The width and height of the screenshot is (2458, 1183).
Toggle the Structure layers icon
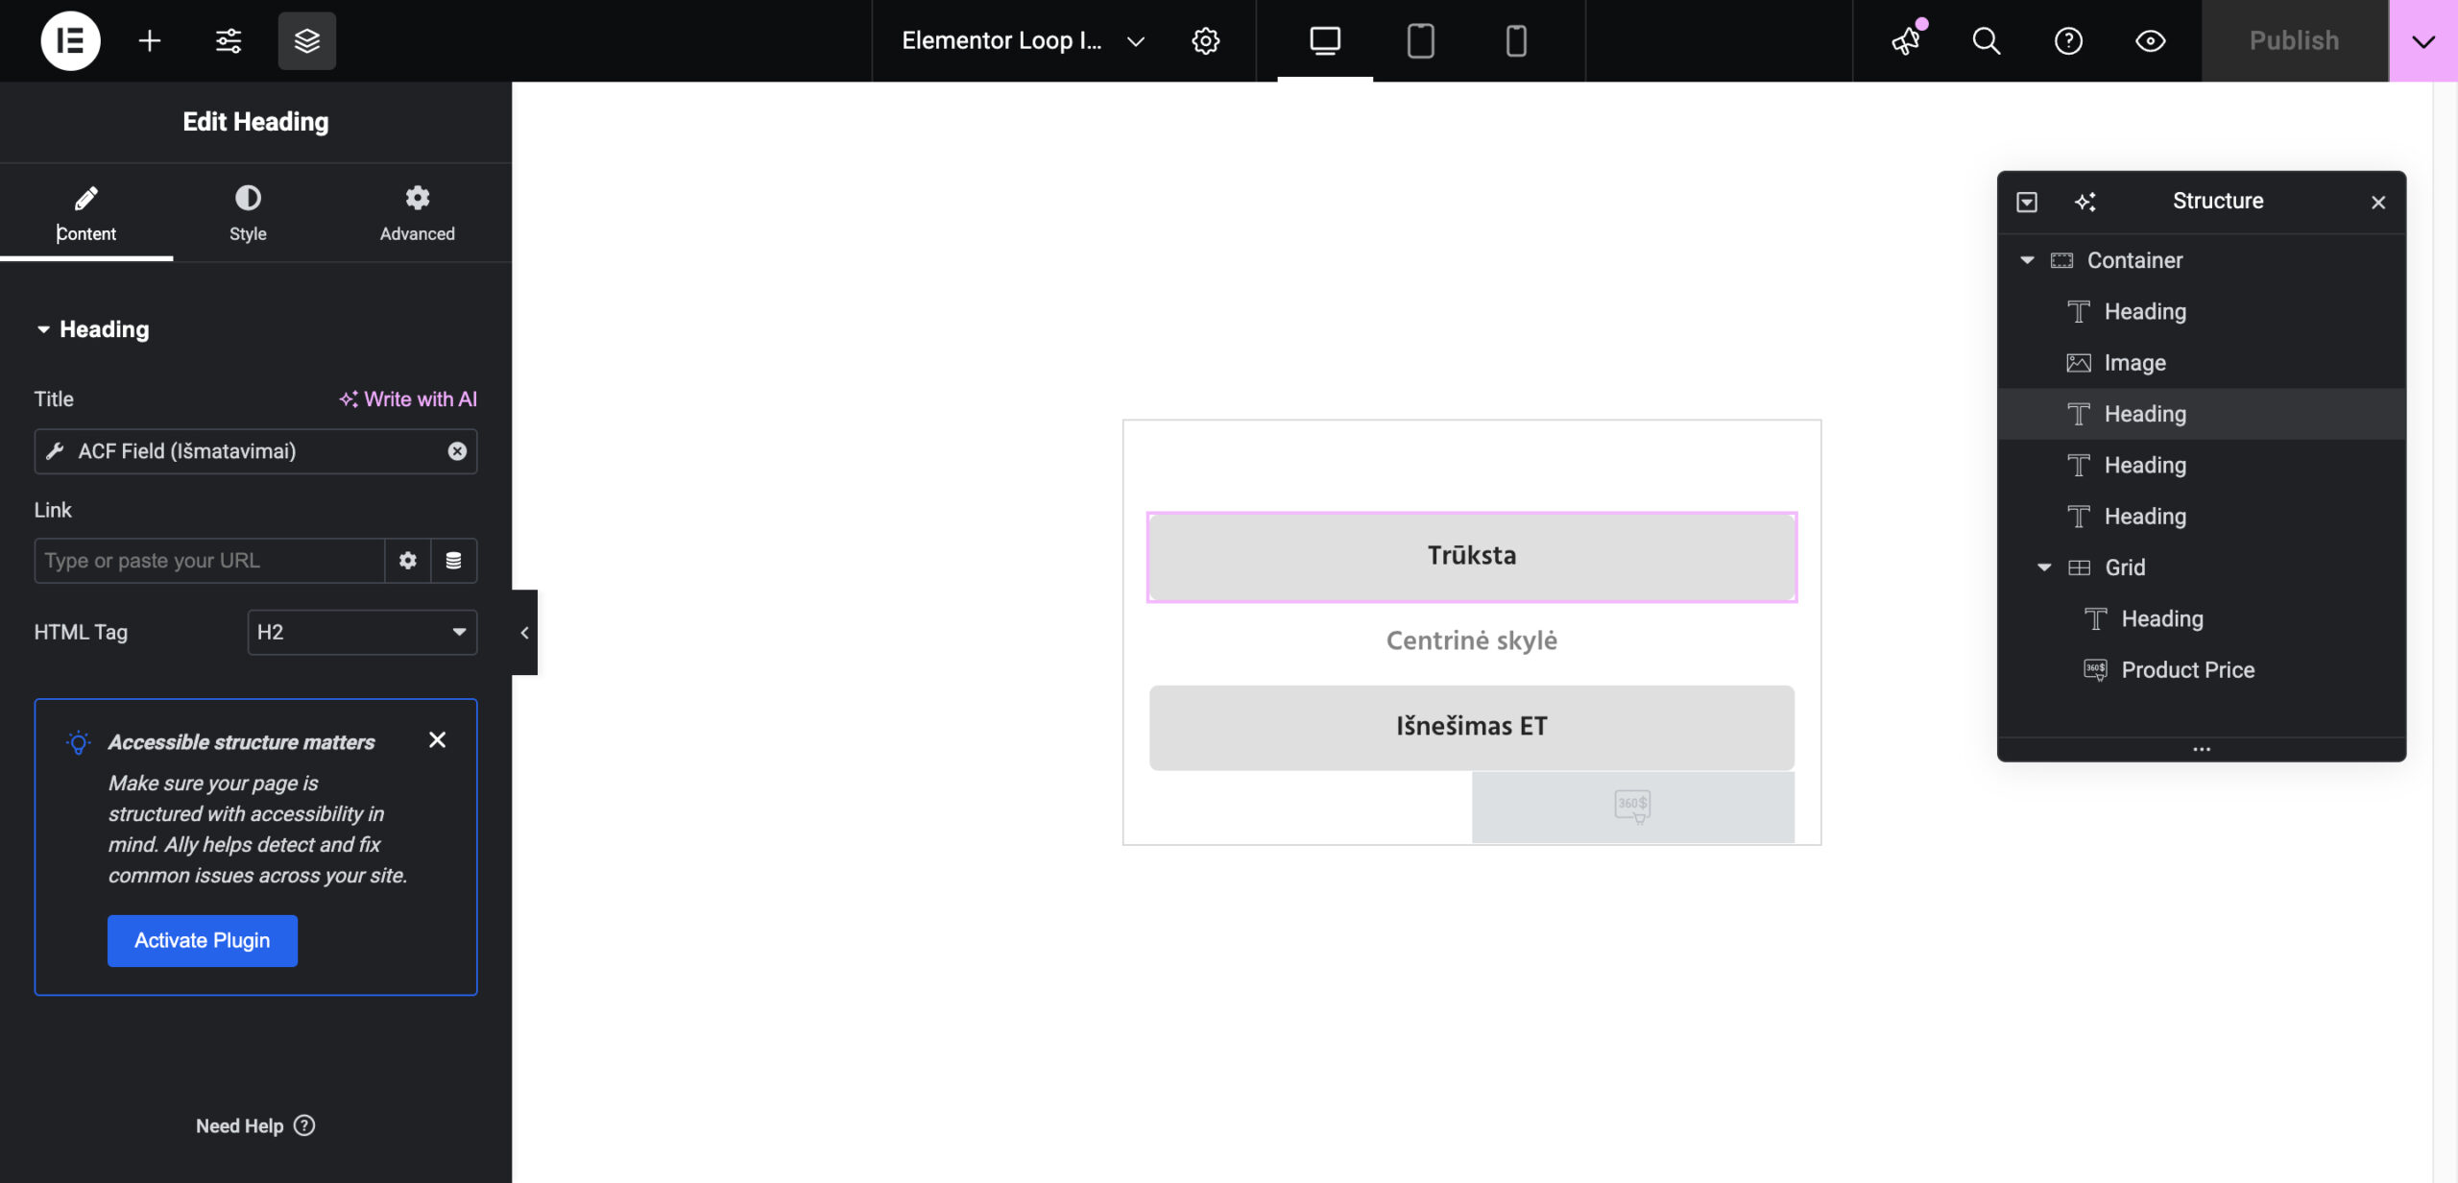(x=306, y=40)
